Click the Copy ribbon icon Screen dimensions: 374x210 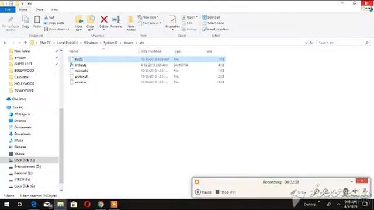click(x=26, y=22)
